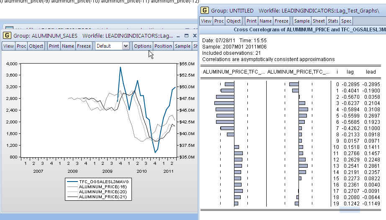The image size is (386, 220).
Task: Click the $55.0M right axis label
Action: (187, 64)
